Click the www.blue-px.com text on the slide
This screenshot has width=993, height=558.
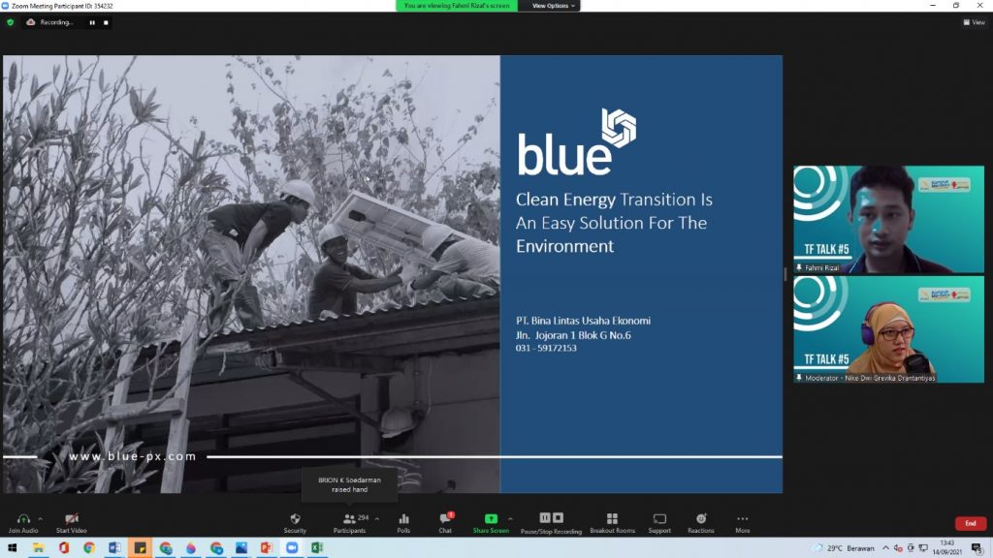pos(133,456)
